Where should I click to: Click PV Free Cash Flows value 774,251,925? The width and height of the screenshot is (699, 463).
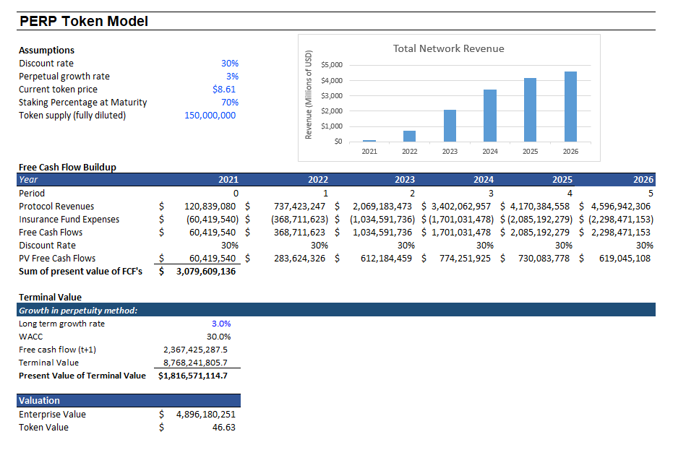tap(465, 258)
